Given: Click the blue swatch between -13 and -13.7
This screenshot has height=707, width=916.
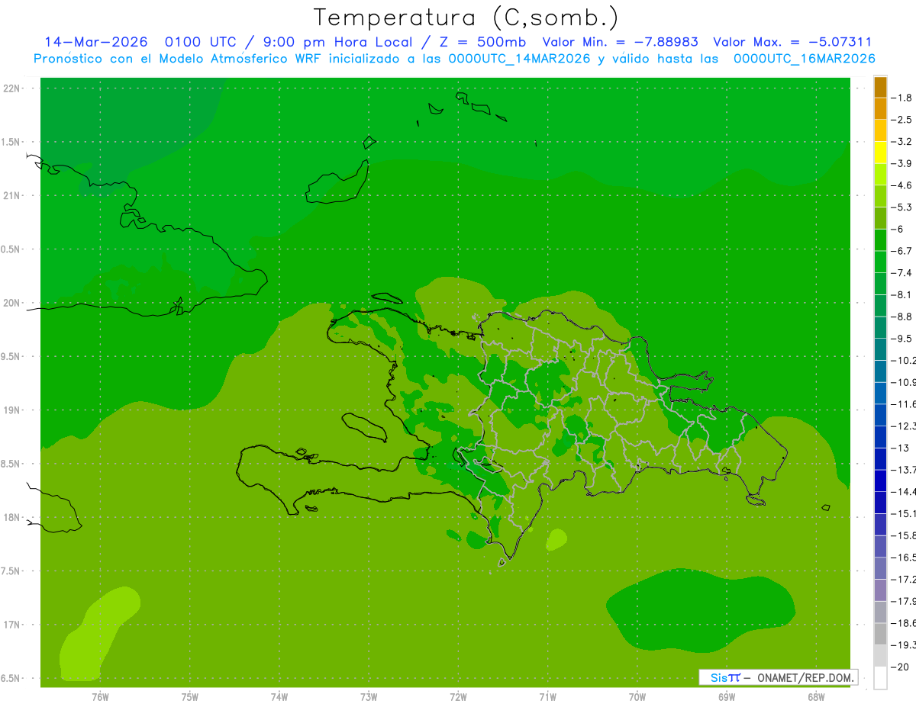Looking at the screenshot, I should [880, 459].
